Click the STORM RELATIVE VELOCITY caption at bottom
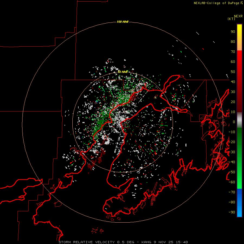 pos(86,242)
